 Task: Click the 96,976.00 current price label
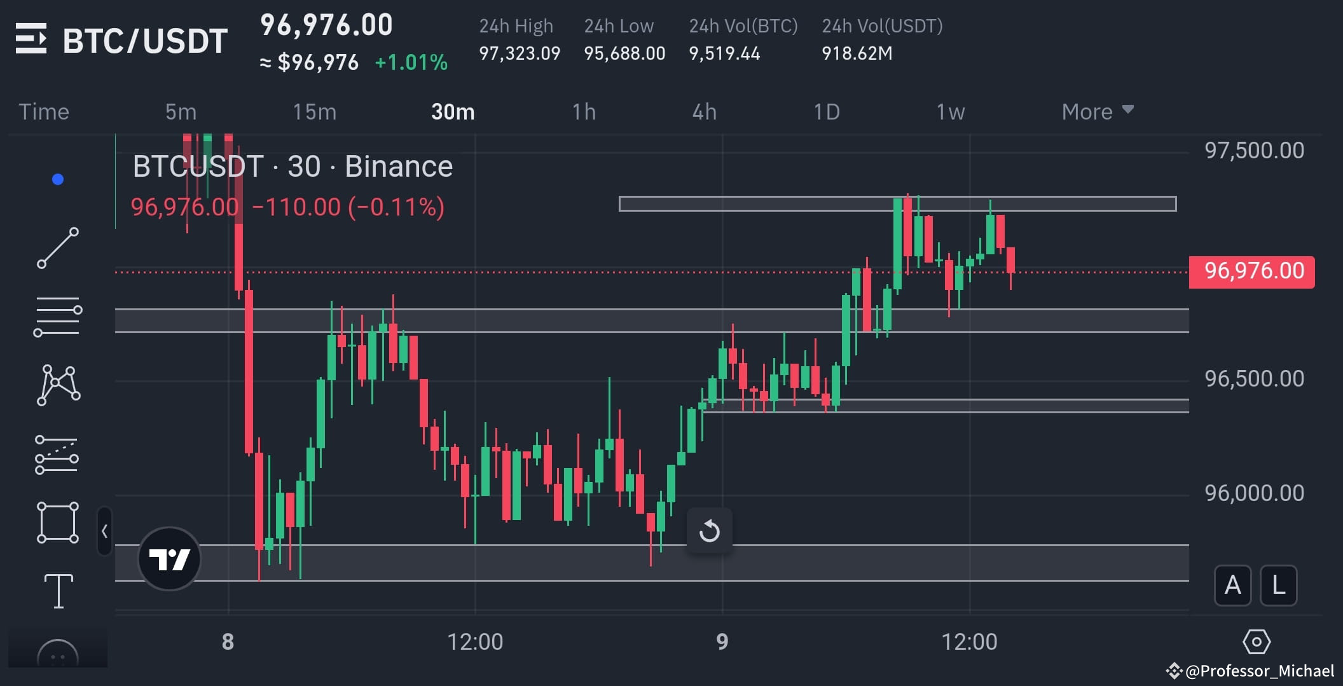point(1251,271)
